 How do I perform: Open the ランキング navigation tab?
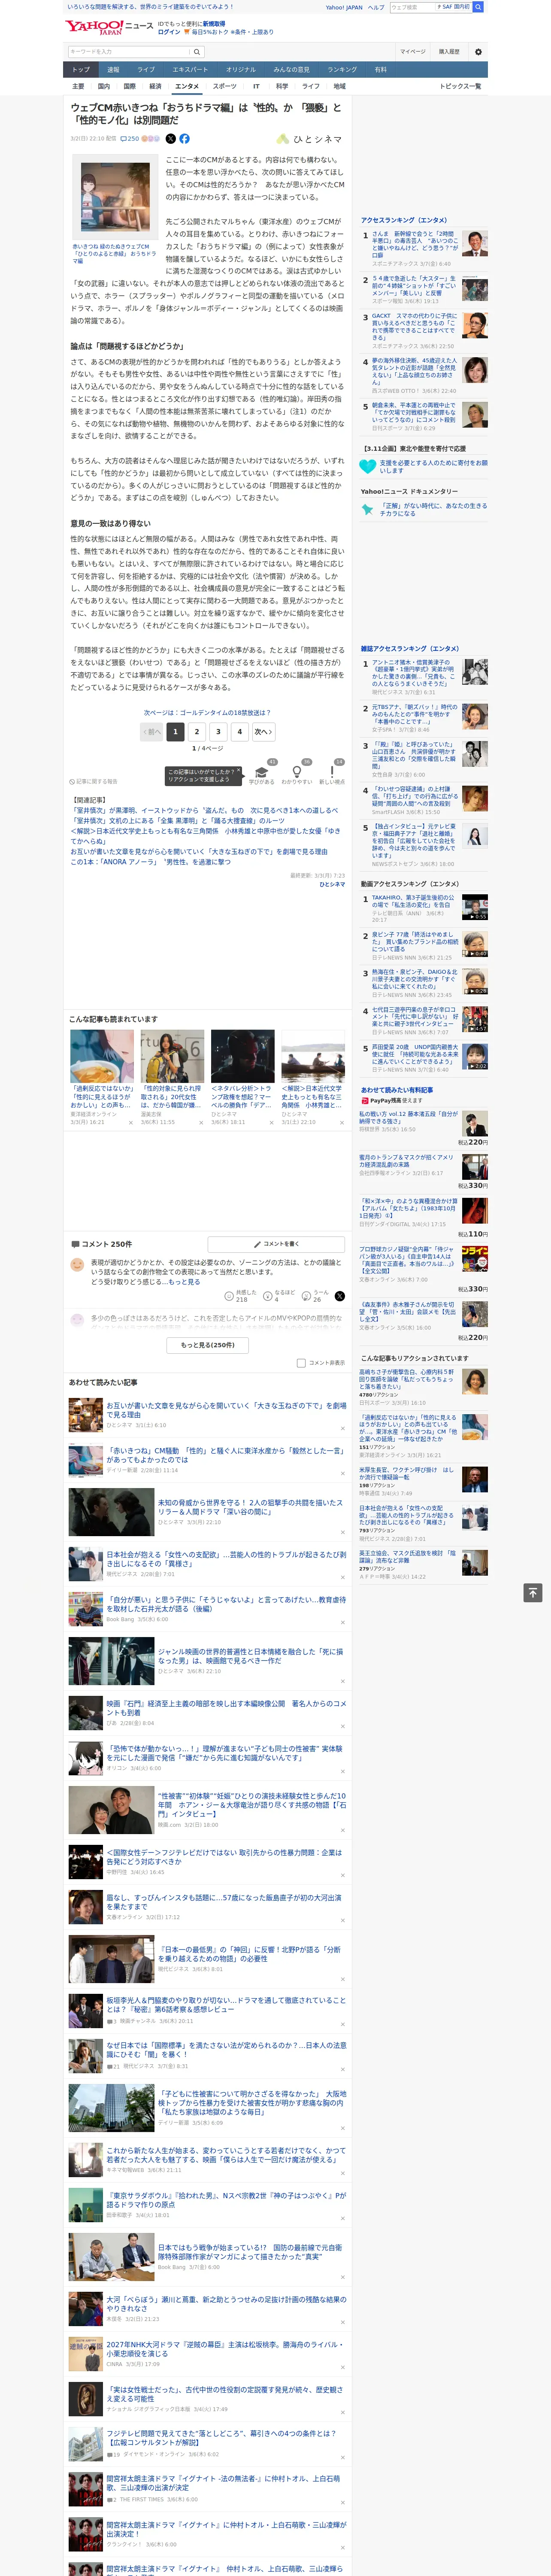point(342,69)
